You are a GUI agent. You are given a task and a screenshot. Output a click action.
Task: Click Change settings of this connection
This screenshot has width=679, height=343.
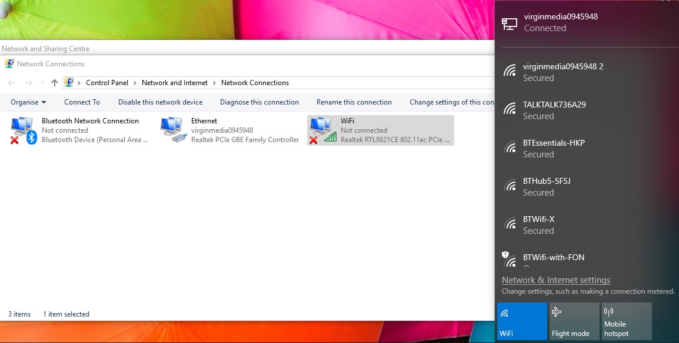coord(452,102)
